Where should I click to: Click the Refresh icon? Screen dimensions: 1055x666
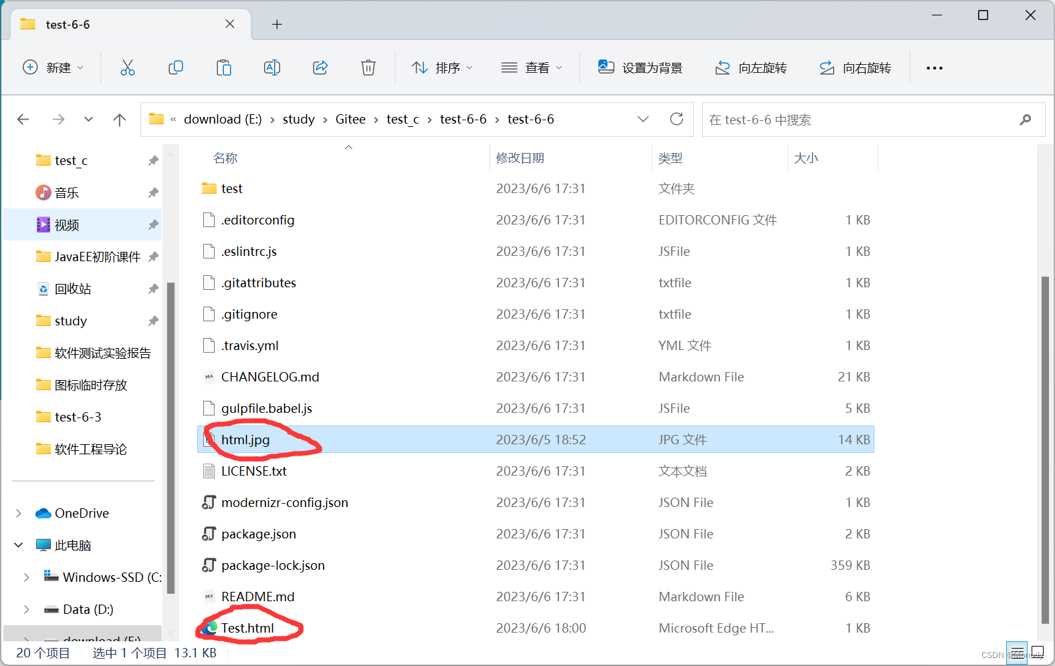677,119
